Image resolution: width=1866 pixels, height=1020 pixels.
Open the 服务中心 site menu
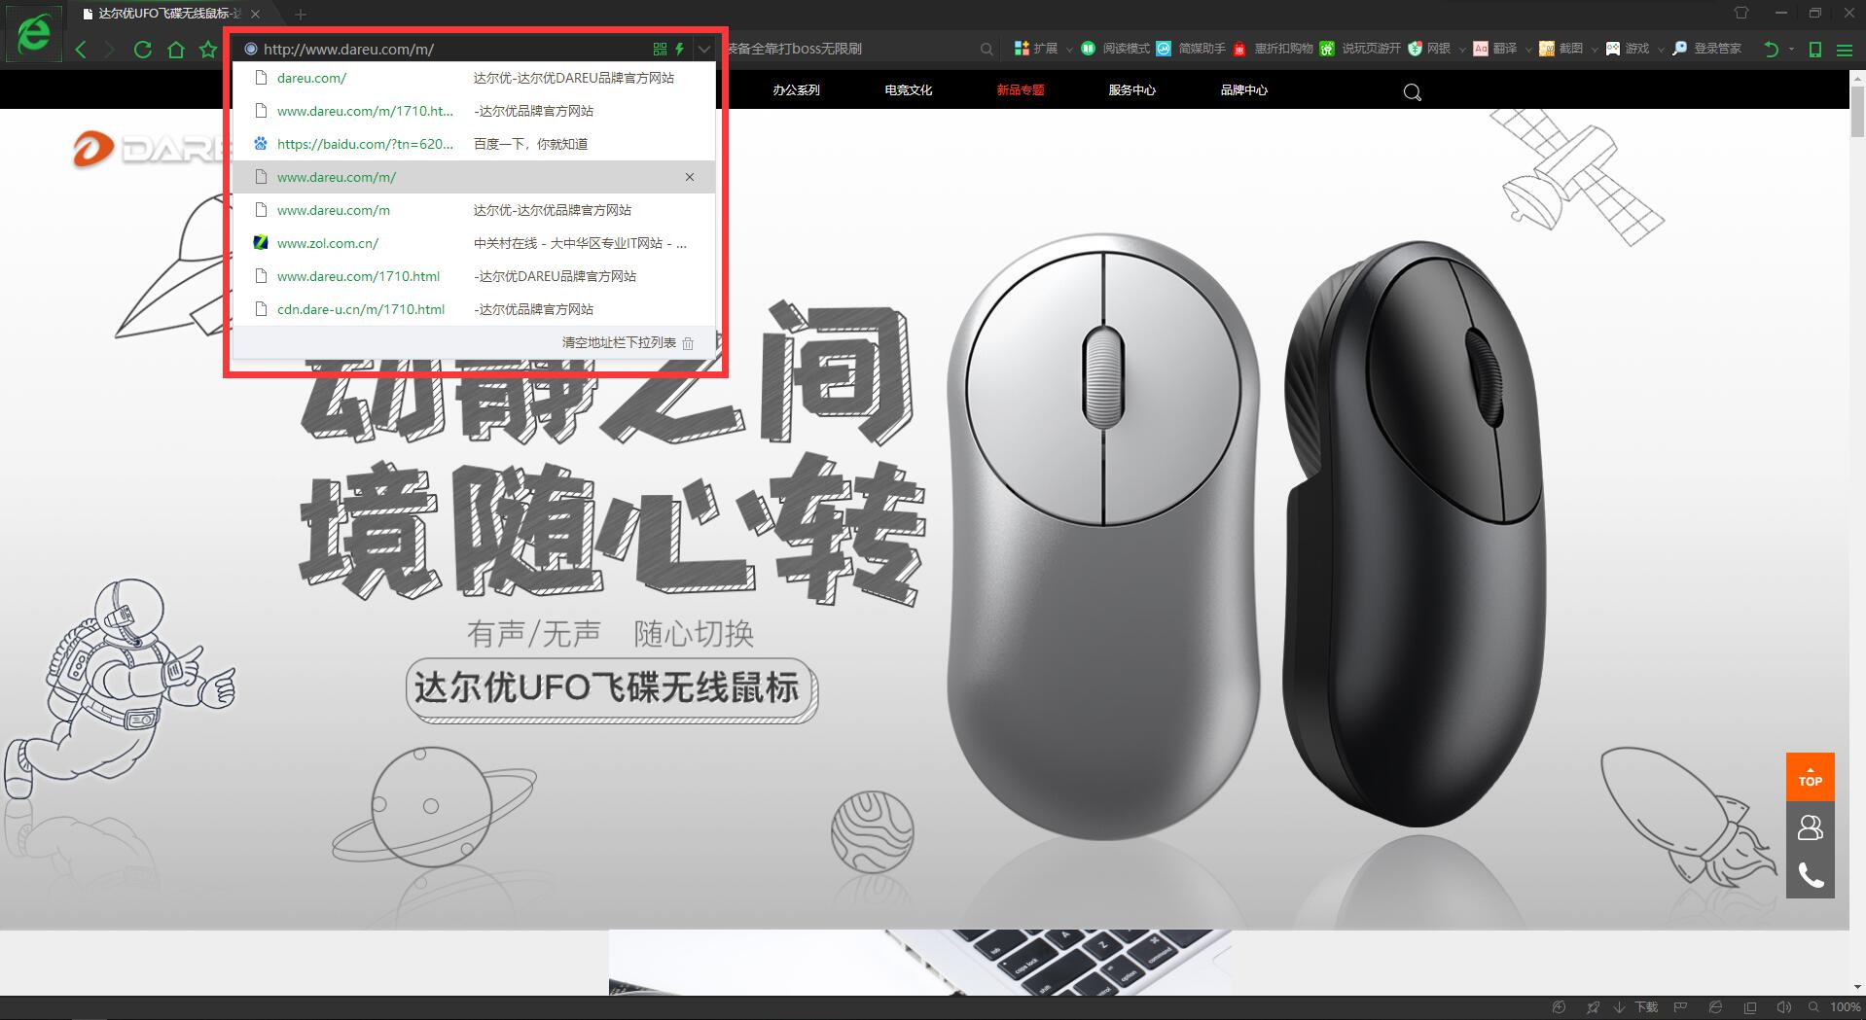click(x=1131, y=89)
